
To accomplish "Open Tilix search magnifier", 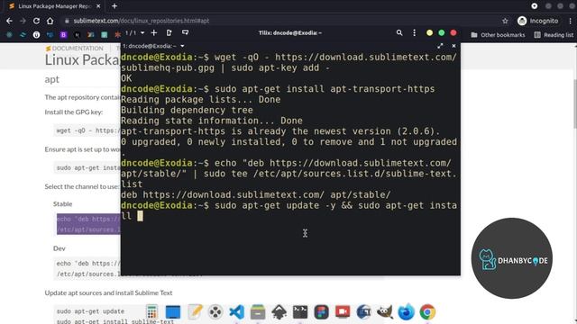I will [399, 32].
